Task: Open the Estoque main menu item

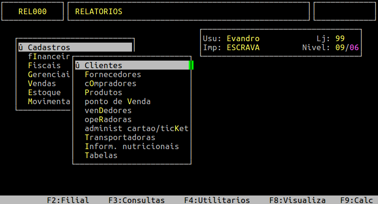Action: click(44, 92)
